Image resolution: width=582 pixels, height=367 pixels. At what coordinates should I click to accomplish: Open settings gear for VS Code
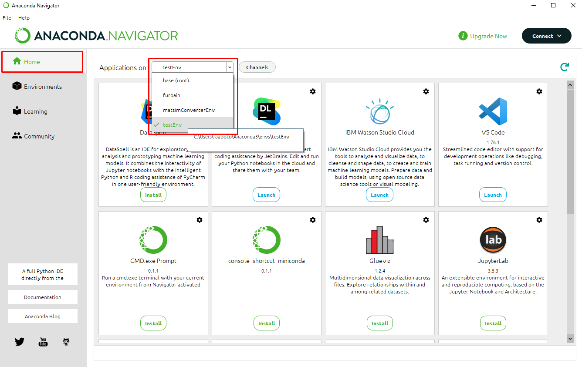[539, 91]
